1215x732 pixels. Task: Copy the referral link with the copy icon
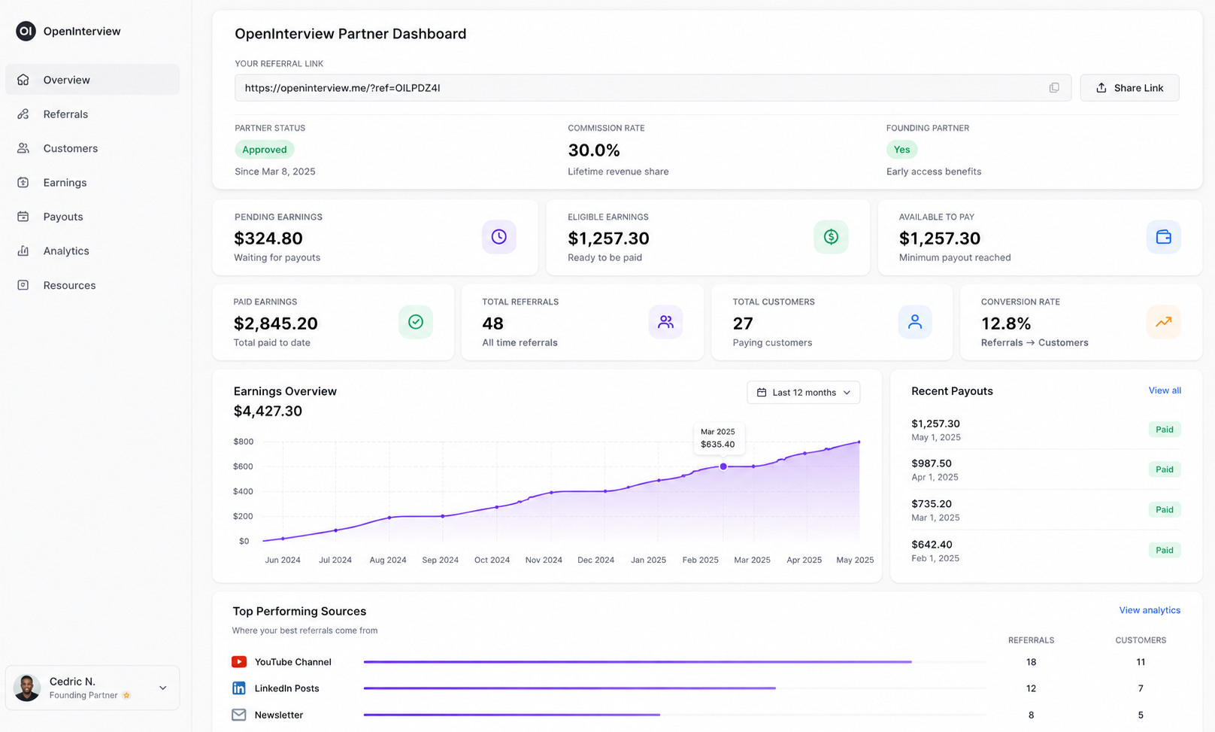click(1054, 88)
